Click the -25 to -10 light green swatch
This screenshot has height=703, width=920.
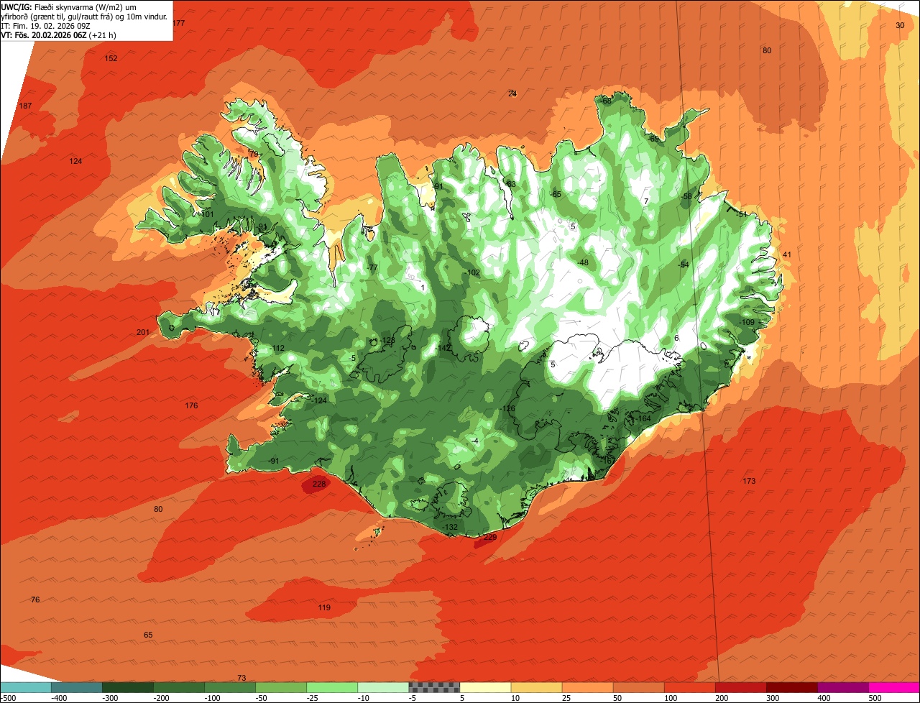[x=332, y=687]
